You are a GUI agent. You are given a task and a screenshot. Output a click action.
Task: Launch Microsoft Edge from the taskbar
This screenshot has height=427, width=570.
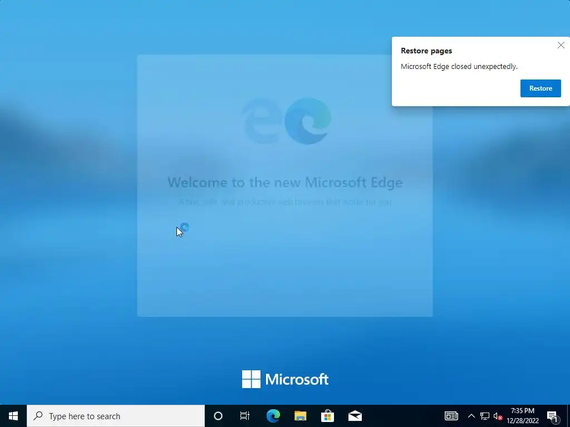point(273,416)
